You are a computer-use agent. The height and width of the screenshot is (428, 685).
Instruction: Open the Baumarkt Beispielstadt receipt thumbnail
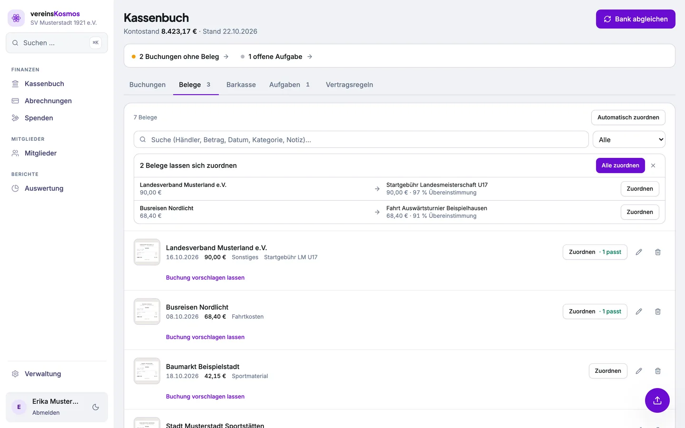pos(147,371)
